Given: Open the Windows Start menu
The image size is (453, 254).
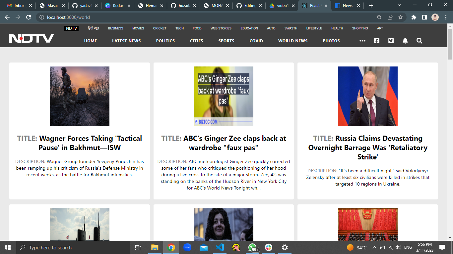Looking at the screenshot, I should [x=8, y=247].
